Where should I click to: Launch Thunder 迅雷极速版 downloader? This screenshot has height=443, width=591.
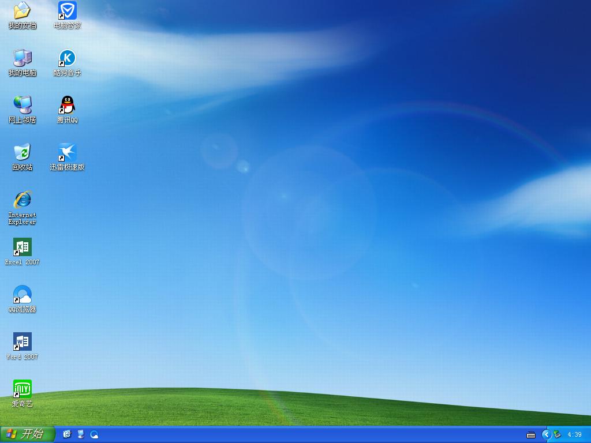(66, 155)
